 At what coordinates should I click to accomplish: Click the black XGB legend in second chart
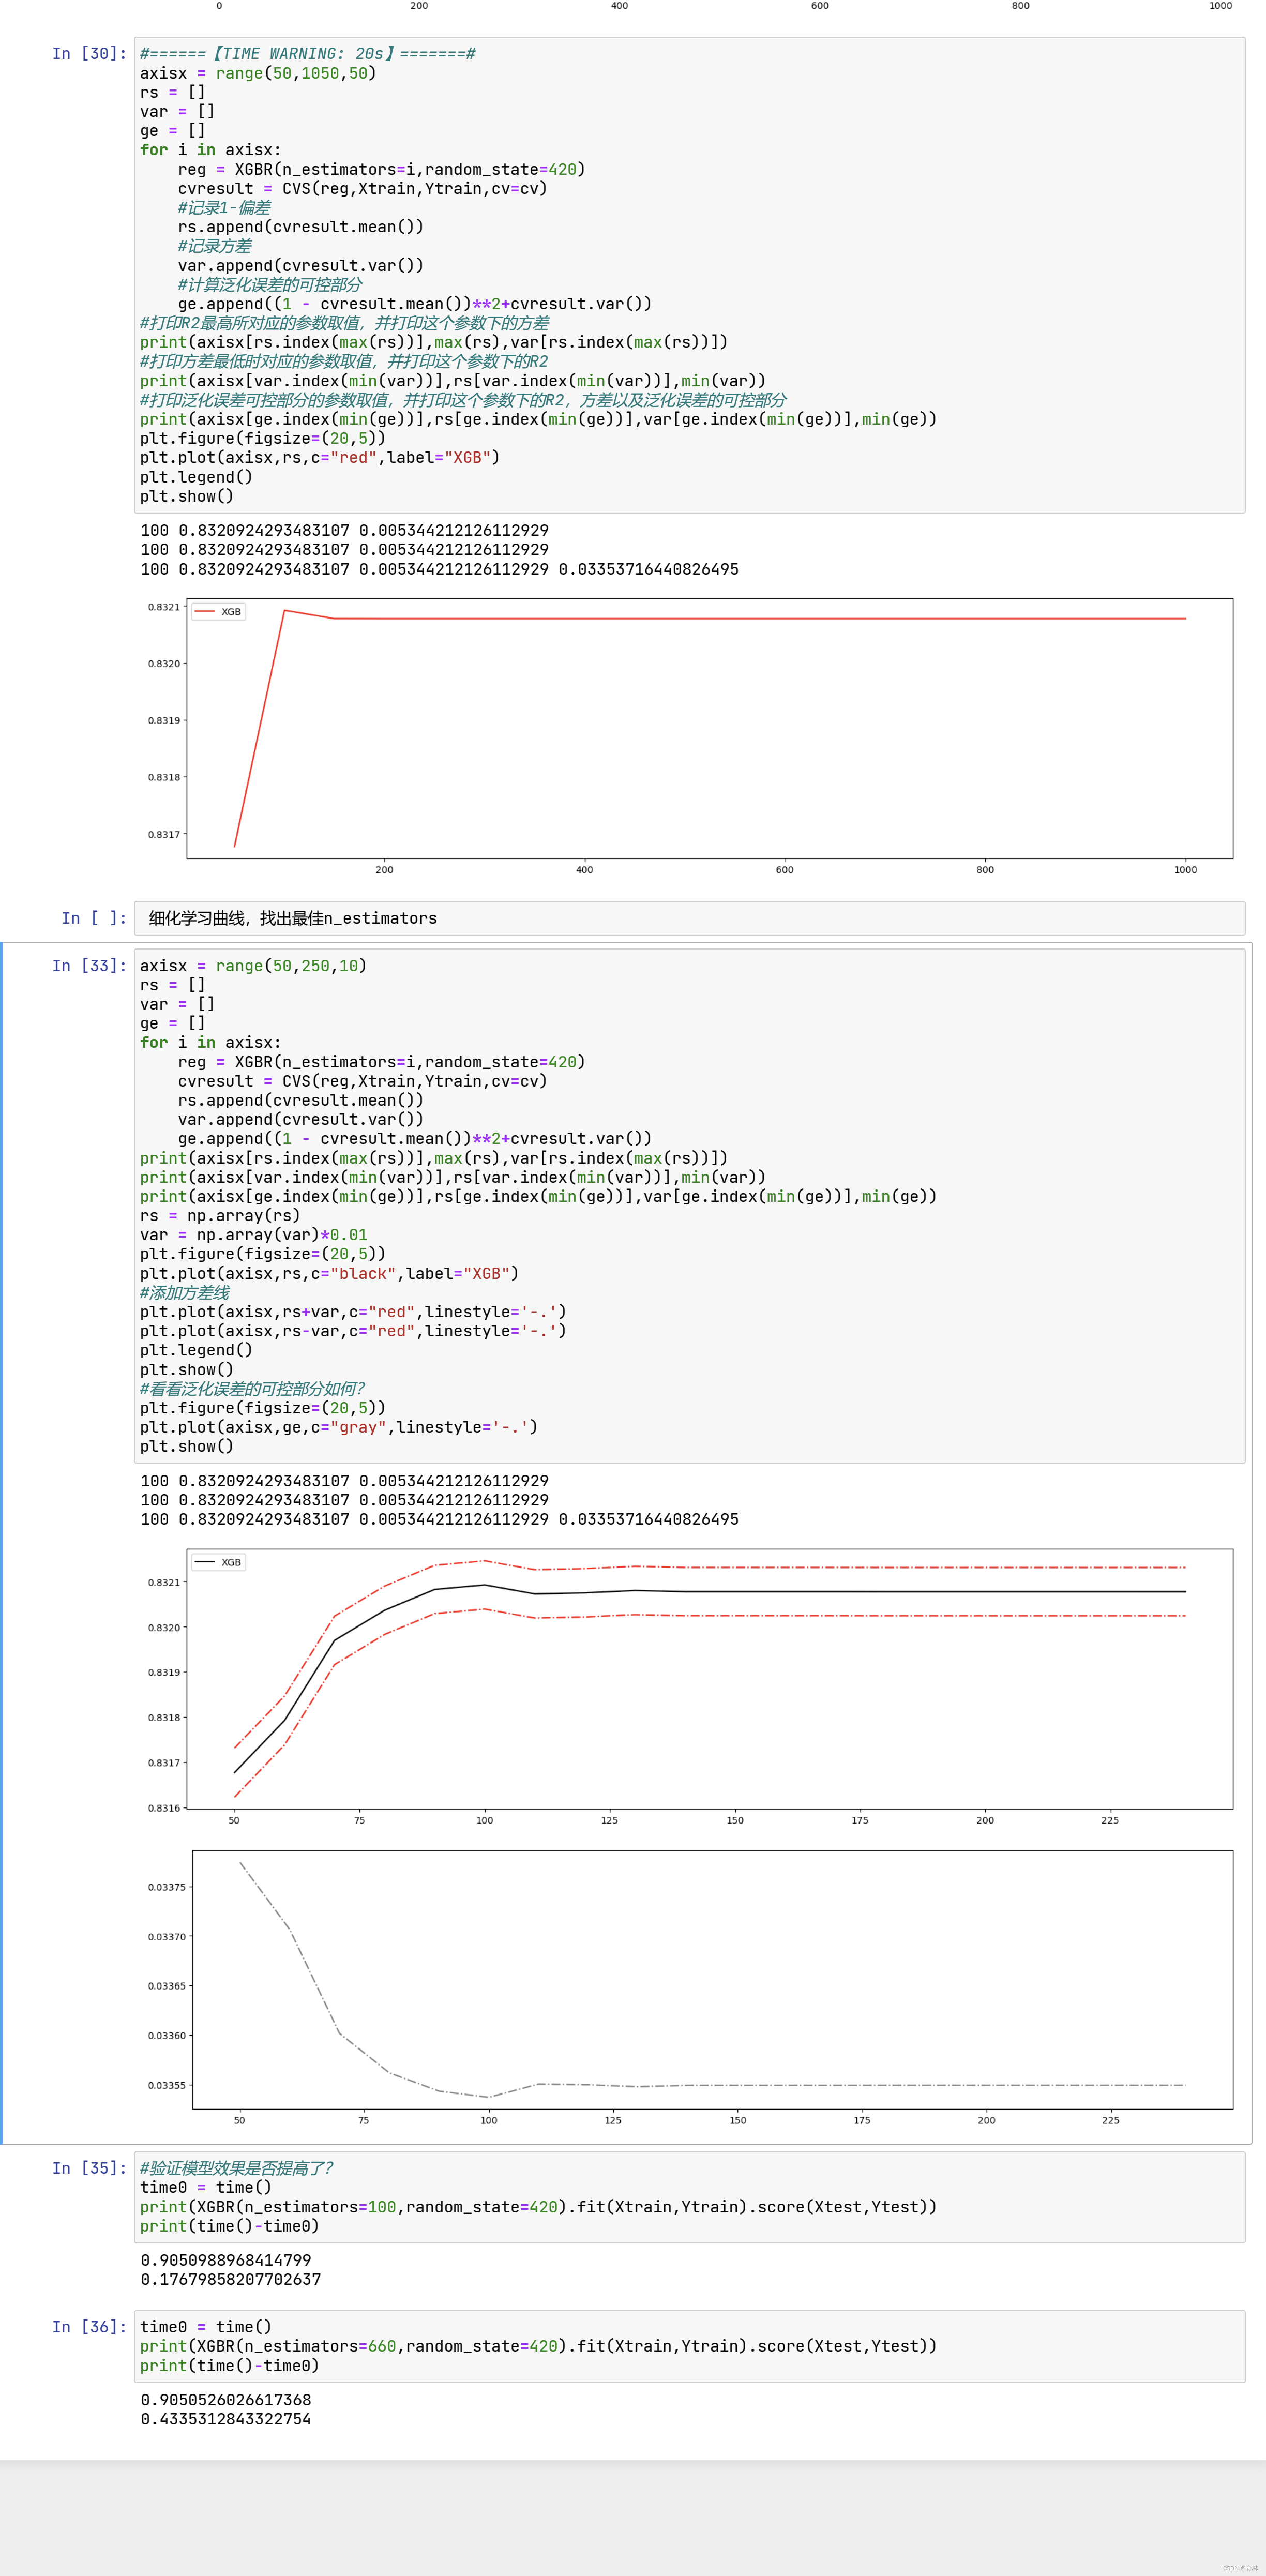click(x=219, y=1562)
